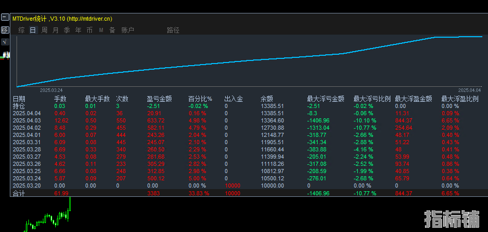Click the 最大手数 column header
Image resolution: width=488 pixels, height=232 pixels.
(x=98, y=99)
